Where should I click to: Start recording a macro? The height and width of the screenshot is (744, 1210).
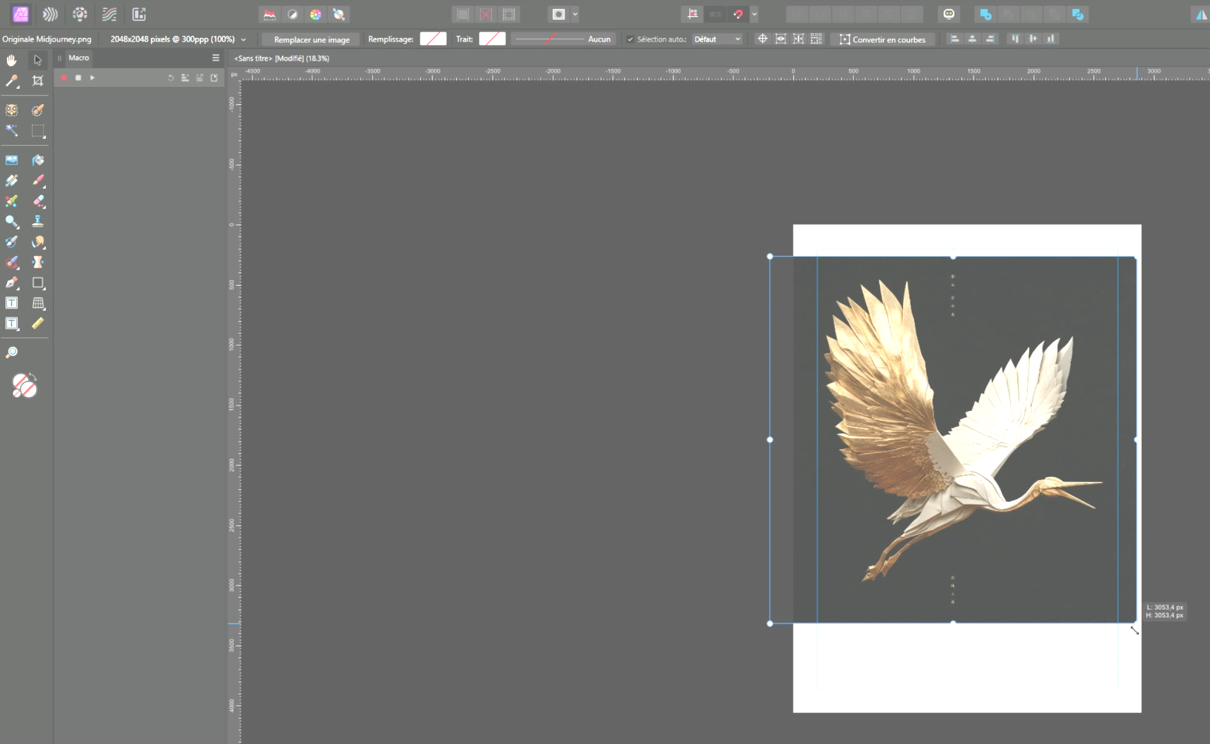point(64,78)
